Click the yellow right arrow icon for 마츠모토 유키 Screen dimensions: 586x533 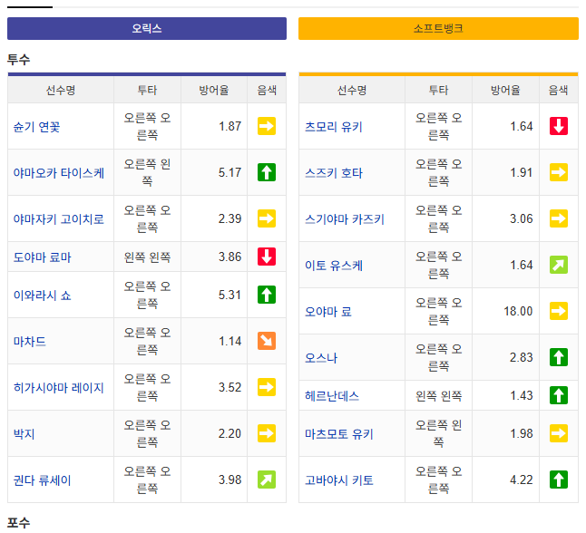pos(559,433)
